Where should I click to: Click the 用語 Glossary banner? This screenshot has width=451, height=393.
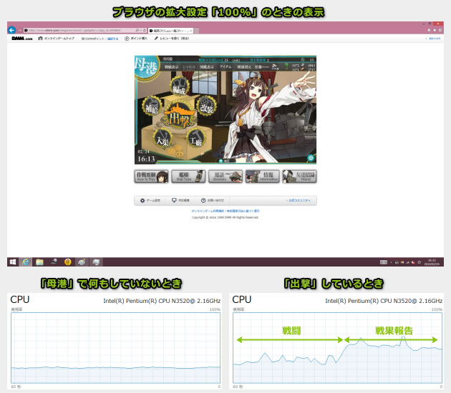click(x=225, y=176)
